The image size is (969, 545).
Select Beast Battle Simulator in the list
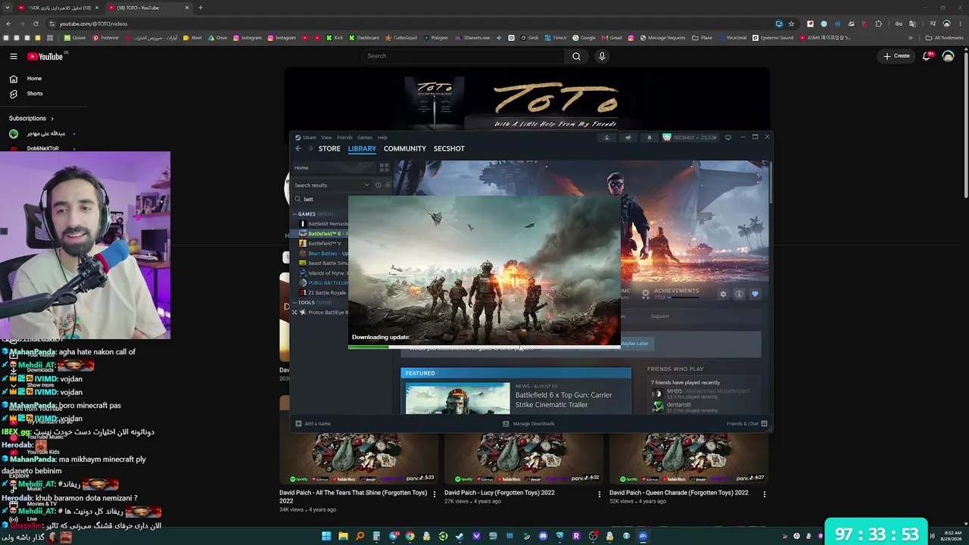click(x=323, y=263)
